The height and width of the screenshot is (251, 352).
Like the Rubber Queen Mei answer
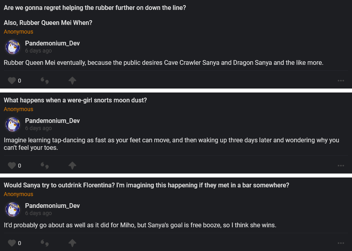pyautogui.click(x=12, y=81)
